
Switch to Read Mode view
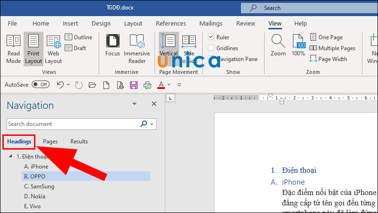click(x=14, y=49)
